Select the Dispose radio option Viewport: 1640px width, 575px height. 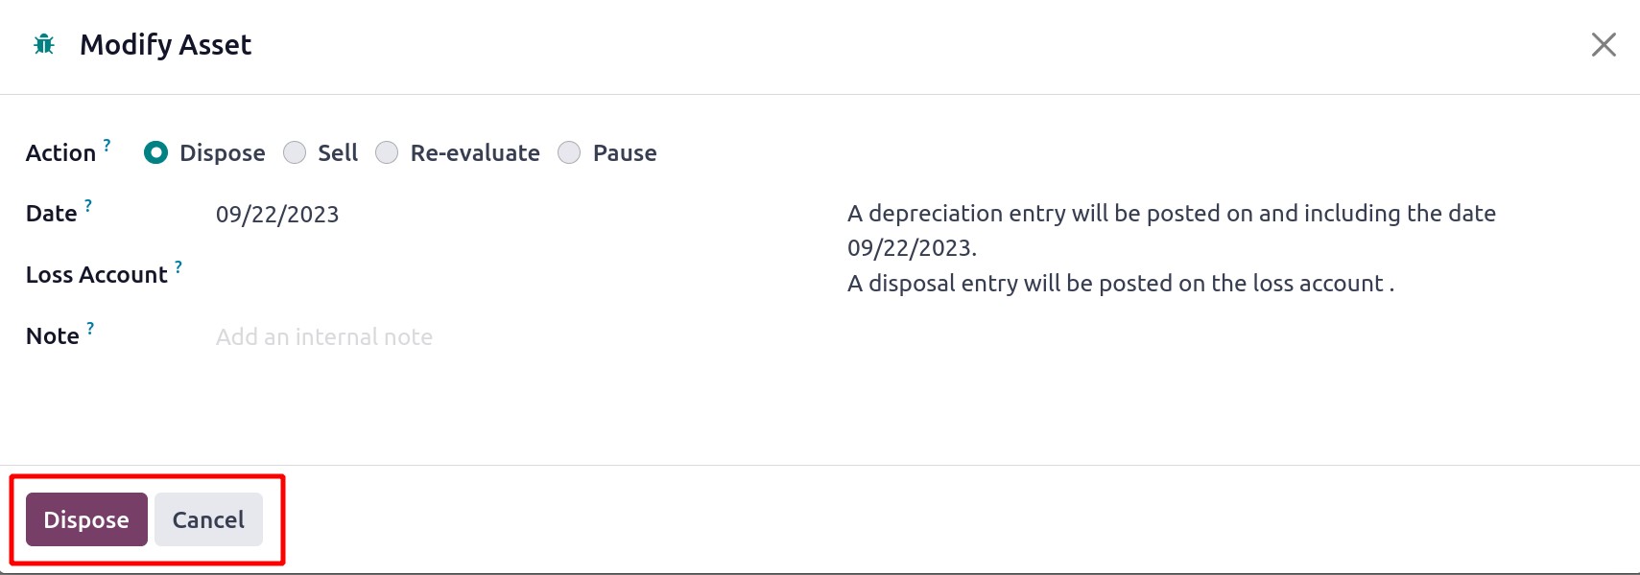(x=155, y=152)
